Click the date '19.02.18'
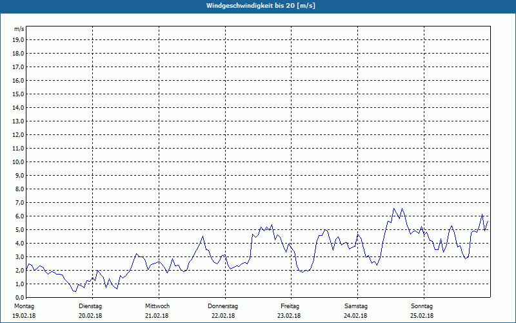 (24, 316)
